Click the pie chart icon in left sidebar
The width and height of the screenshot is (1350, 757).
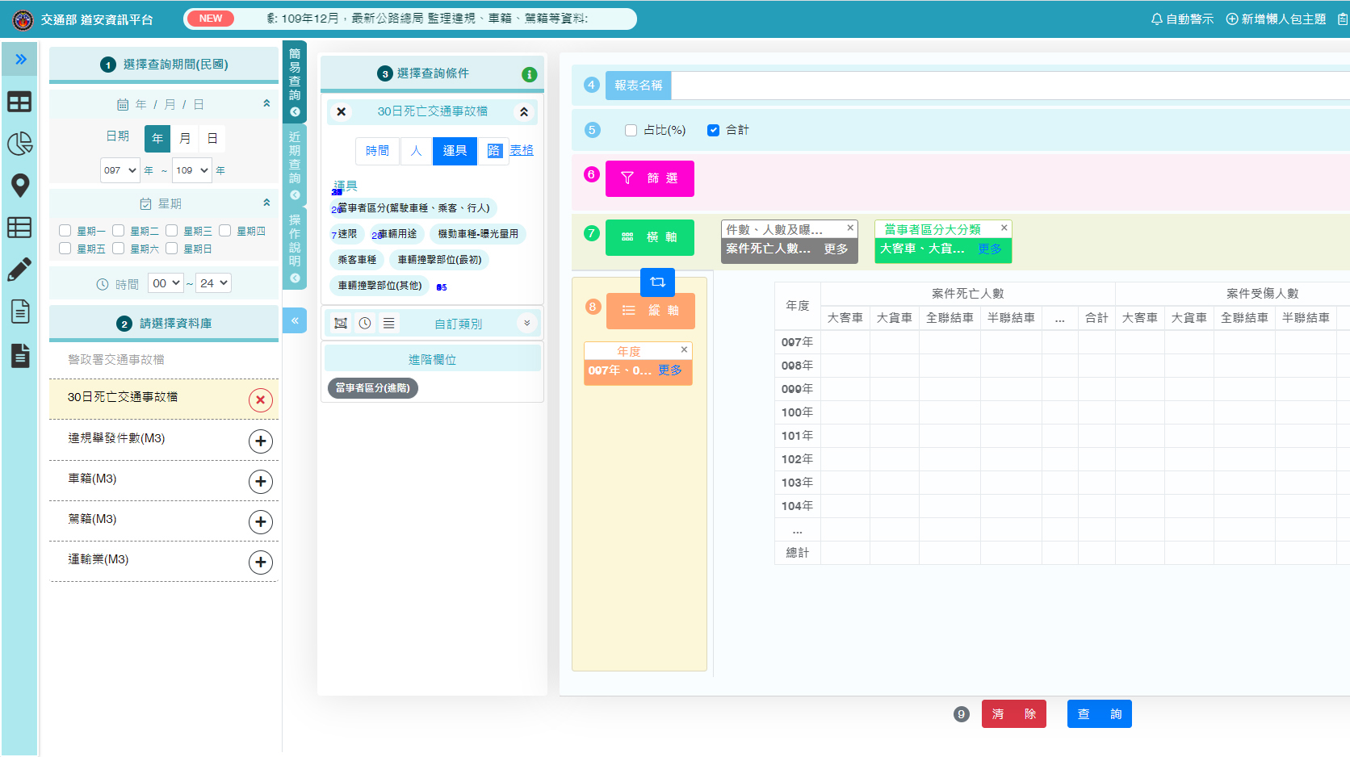[x=19, y=144]
